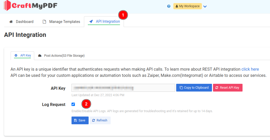Follow the "click here" REST API link
The height and width of the screenshot is (140, 270).
(x=250, y=69)
